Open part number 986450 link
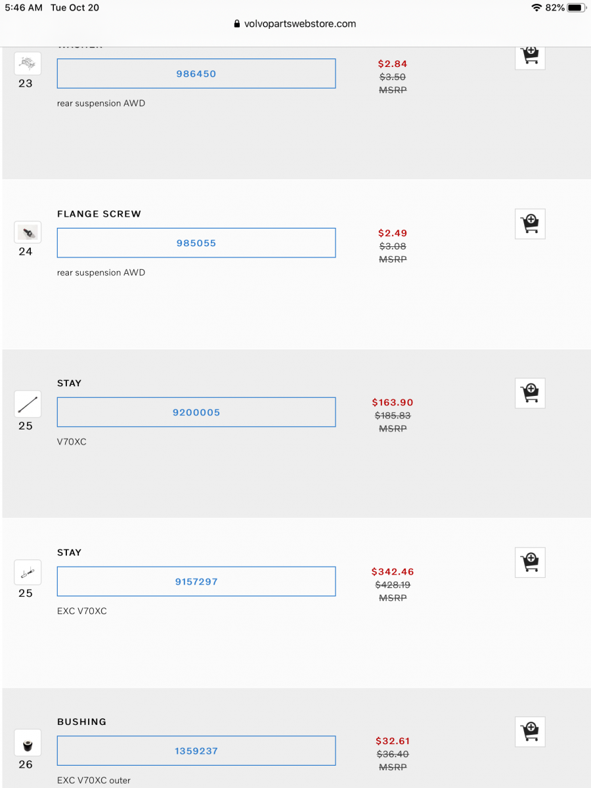 [x=196, y=74]
